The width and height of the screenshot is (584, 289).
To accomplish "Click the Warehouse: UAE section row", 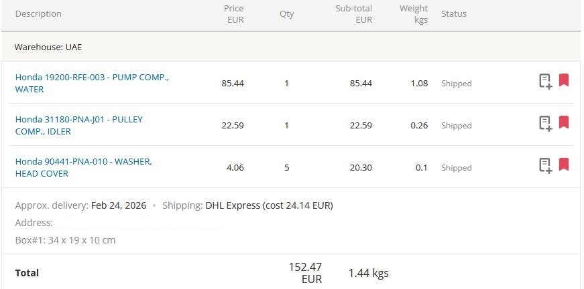I will [x=48, y=47].
